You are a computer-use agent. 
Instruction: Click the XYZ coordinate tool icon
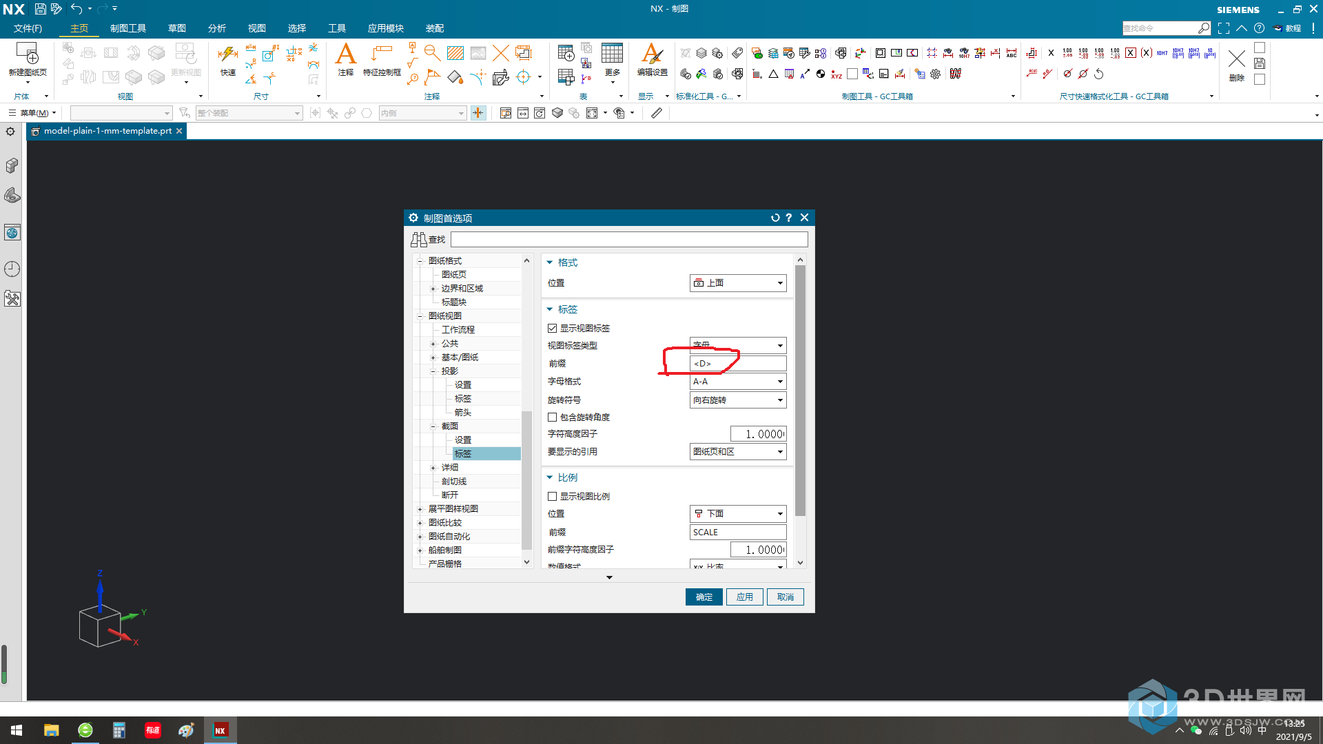[837, 74]
